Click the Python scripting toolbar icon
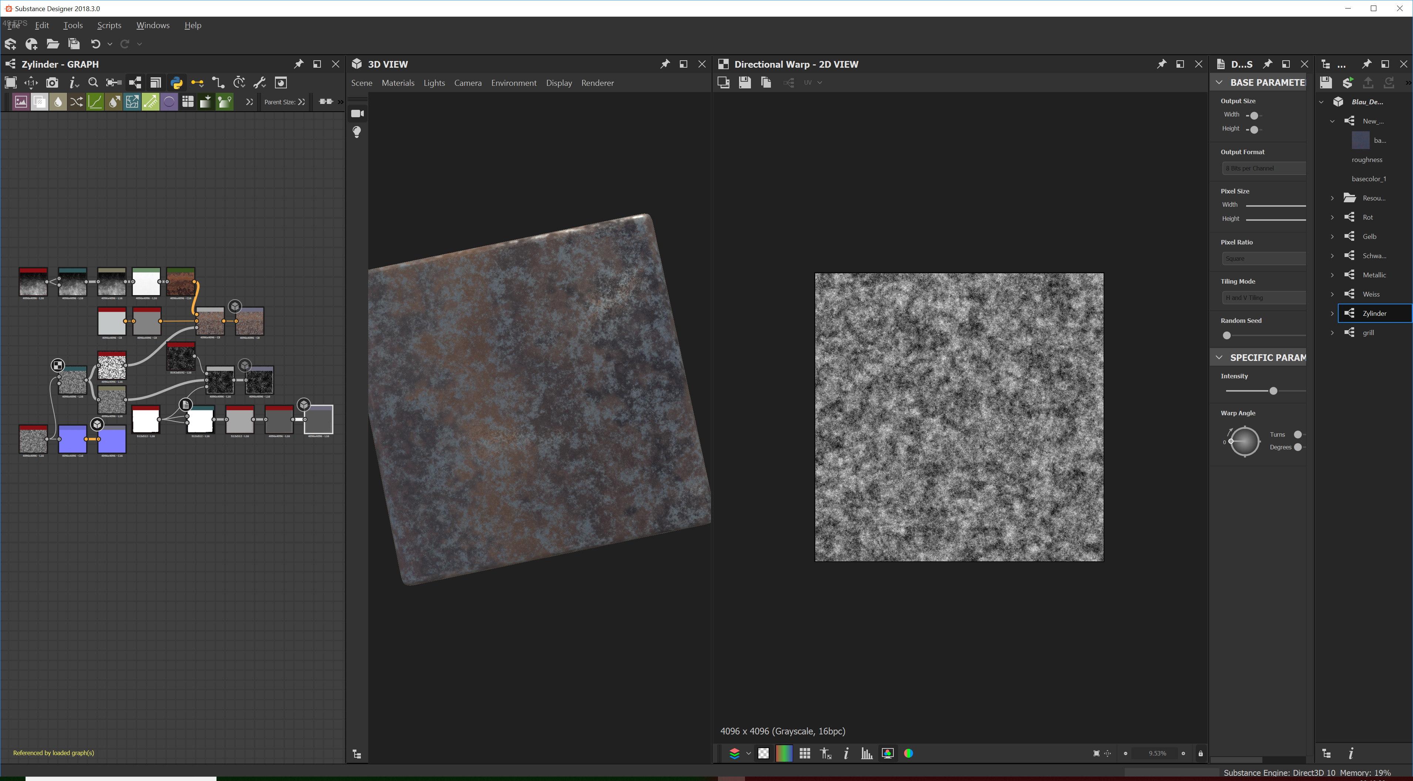The width and height of the screenshot is (1413, 781). tap(176, 83)
